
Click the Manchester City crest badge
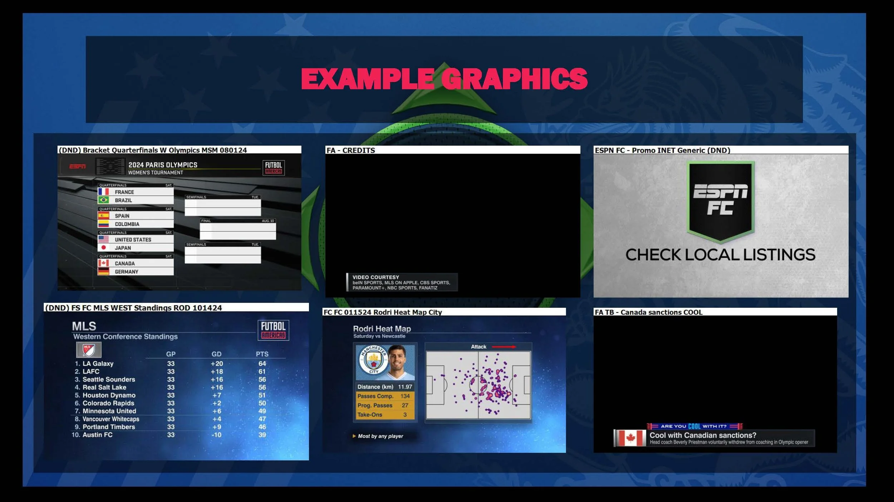coord(373,361)
